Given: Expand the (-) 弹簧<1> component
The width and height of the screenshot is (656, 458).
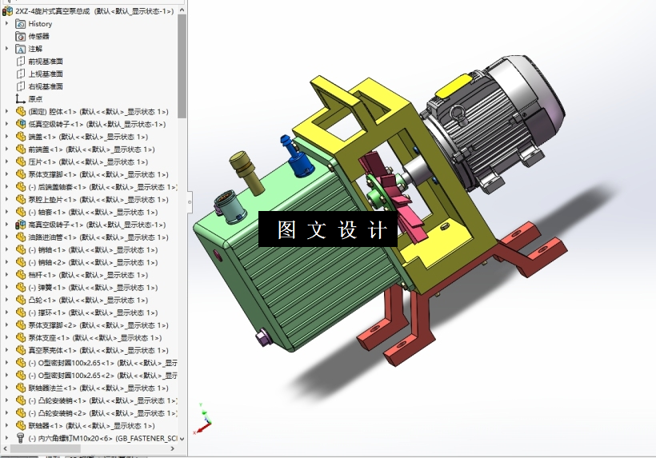Looking at the screenshot, I should [6, 287].
